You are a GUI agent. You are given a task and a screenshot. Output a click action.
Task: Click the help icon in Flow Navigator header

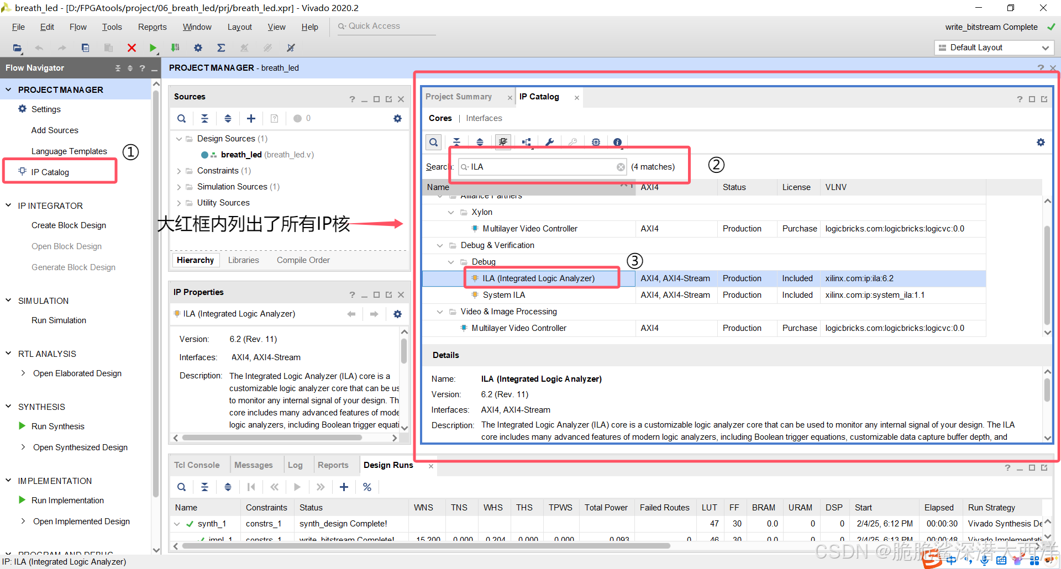point(142,68)
